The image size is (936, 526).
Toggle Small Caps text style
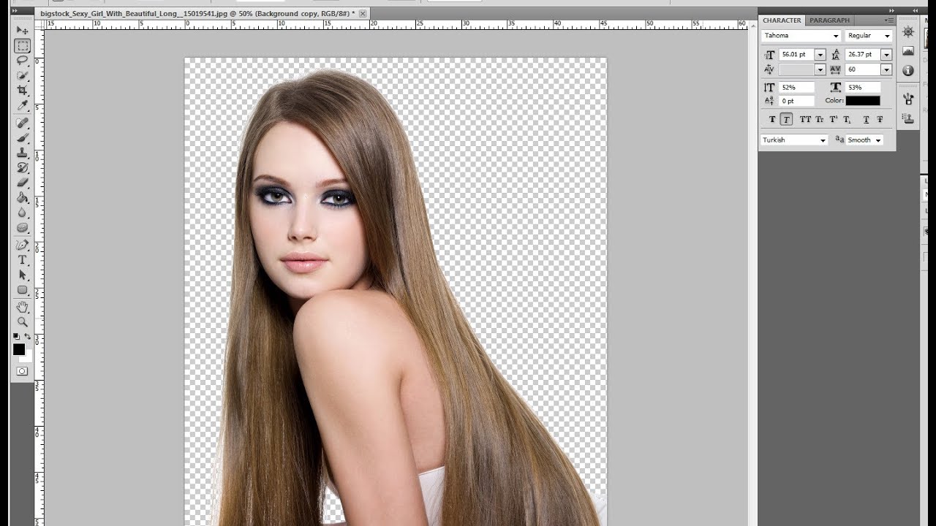pos(819,119)
